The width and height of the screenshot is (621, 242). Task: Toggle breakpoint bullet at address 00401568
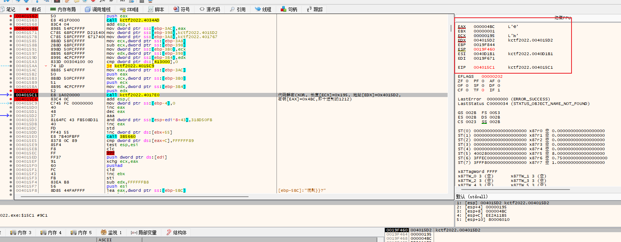click(x=11, y=25)
